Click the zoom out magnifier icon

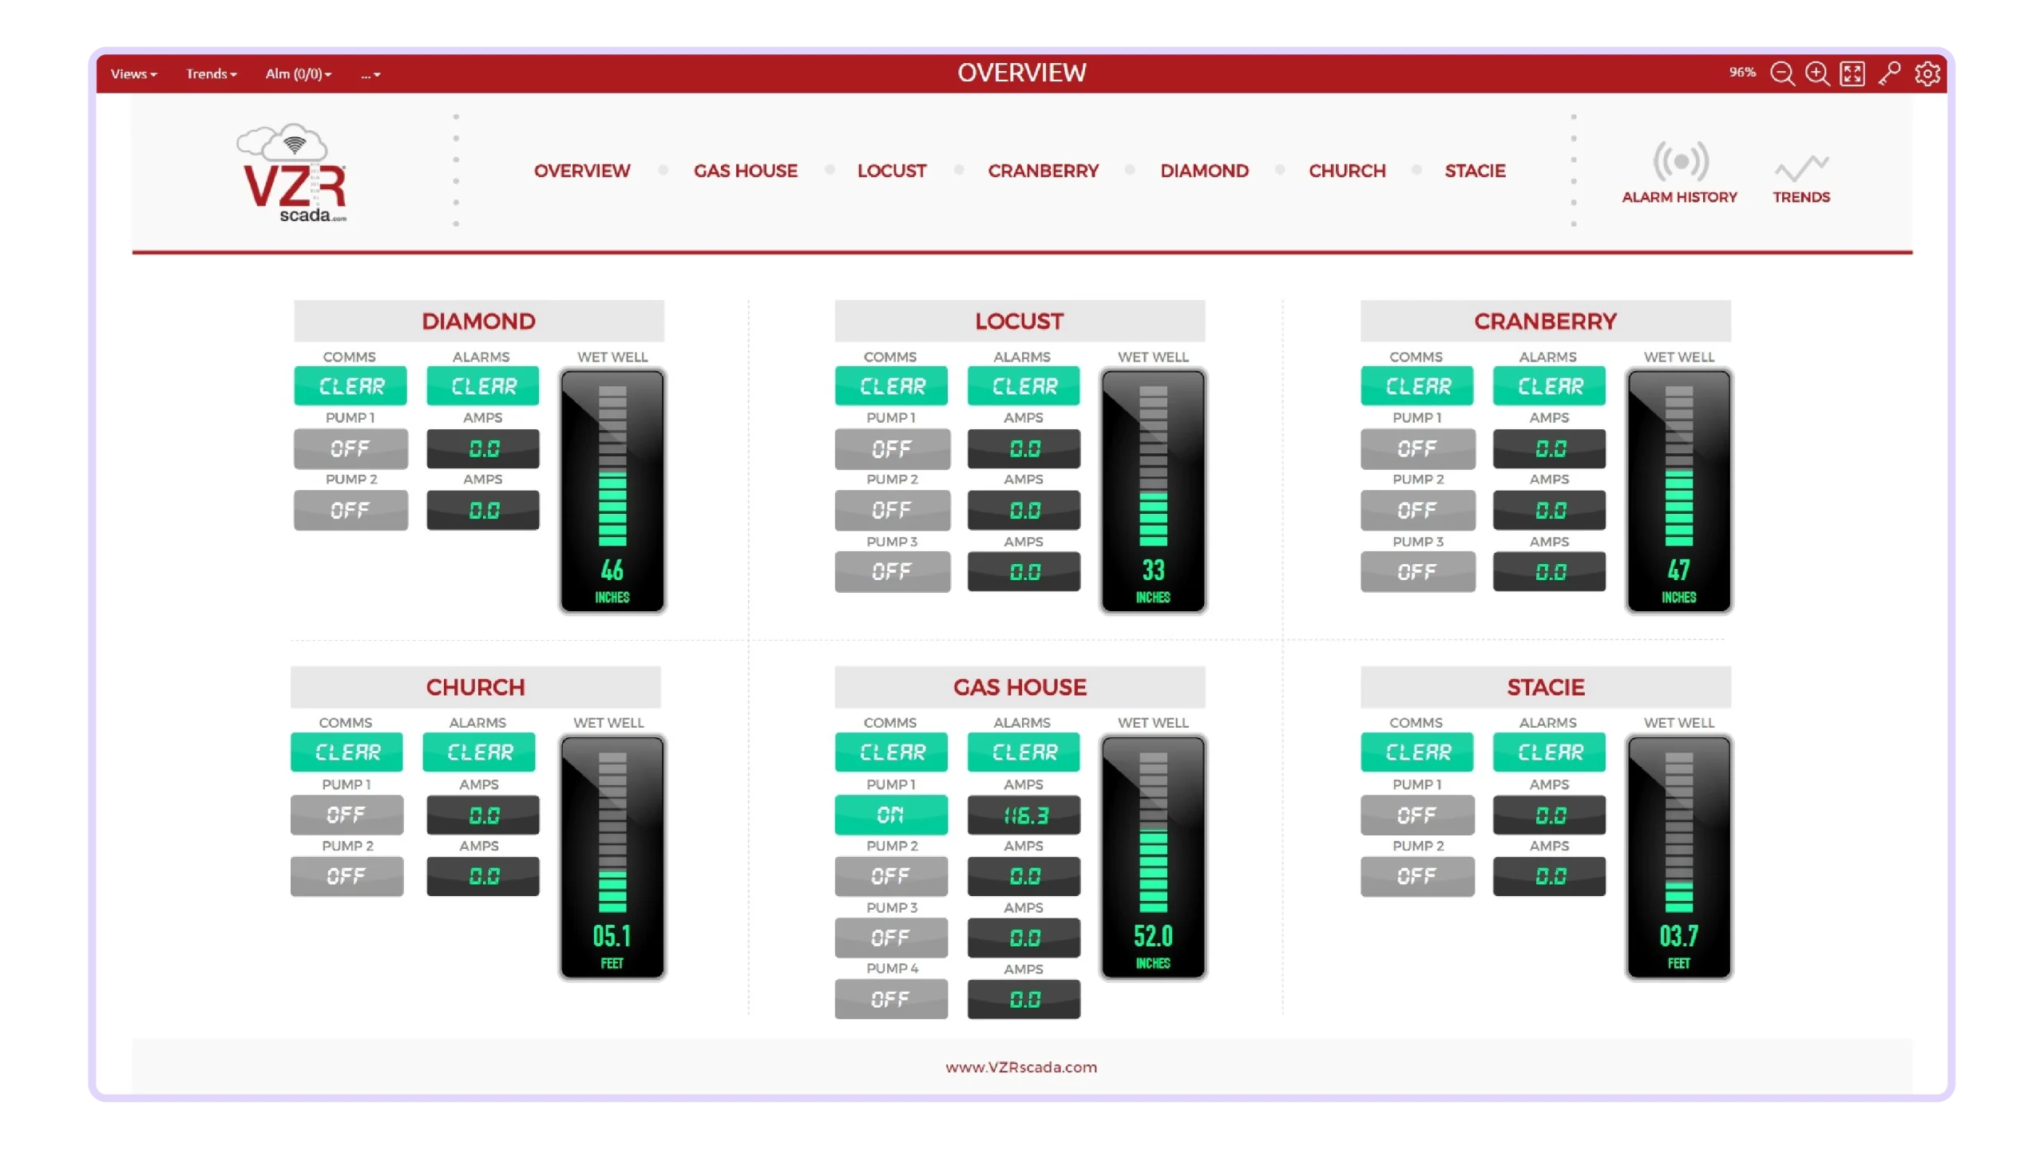coord(1782,73)
